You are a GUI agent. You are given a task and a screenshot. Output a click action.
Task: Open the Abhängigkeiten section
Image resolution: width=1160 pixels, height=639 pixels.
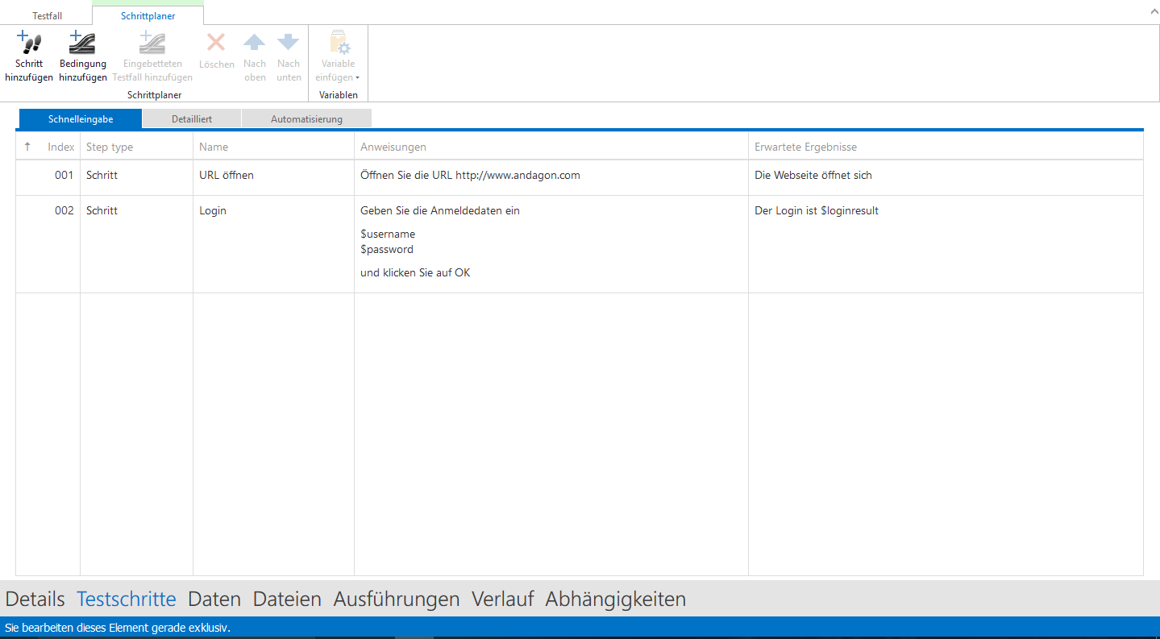click(x=615, y=600)
